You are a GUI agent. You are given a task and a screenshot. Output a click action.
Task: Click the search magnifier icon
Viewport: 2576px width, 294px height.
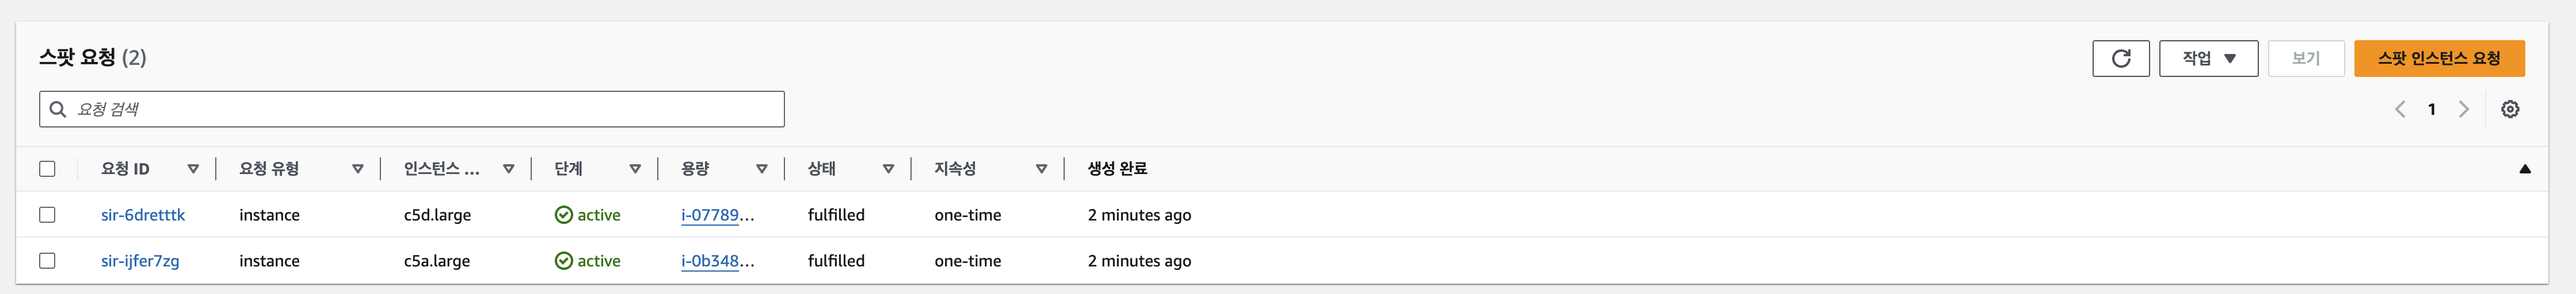[58, 110]
